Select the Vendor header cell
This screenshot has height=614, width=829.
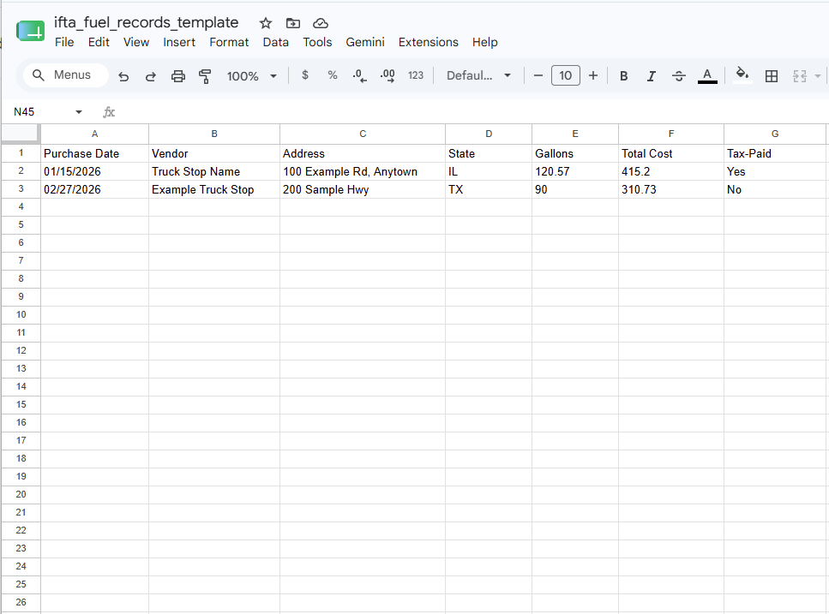coord(214,153)
